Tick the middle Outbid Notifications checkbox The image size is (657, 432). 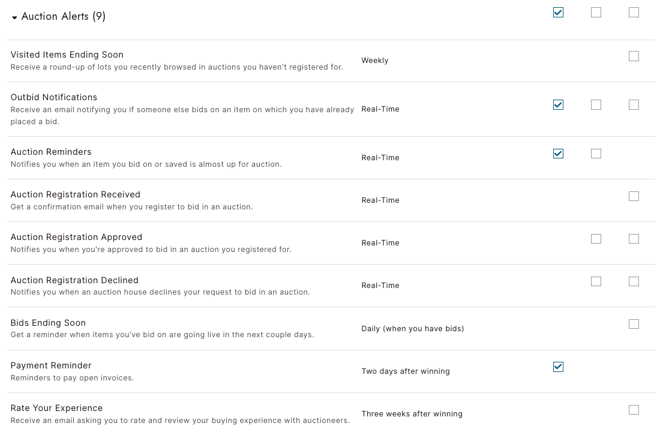pos(596,105)
